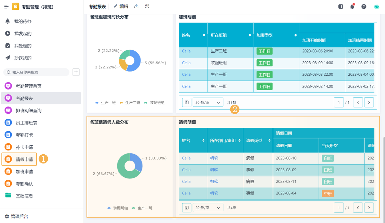Open the 20 条/页 dropdown in 加班明细
This screenshot has width=385, height=223.
[x=207, y=102]
